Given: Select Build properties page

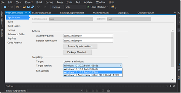Looking at the screenshot, I should (10, 22).
